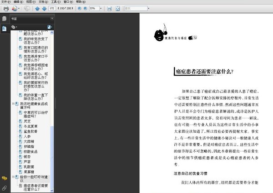Select bookmark 我觉得吞咽困难时该怎么办?
This screenshot has height=193, width=273.
(x=35, y=67)
